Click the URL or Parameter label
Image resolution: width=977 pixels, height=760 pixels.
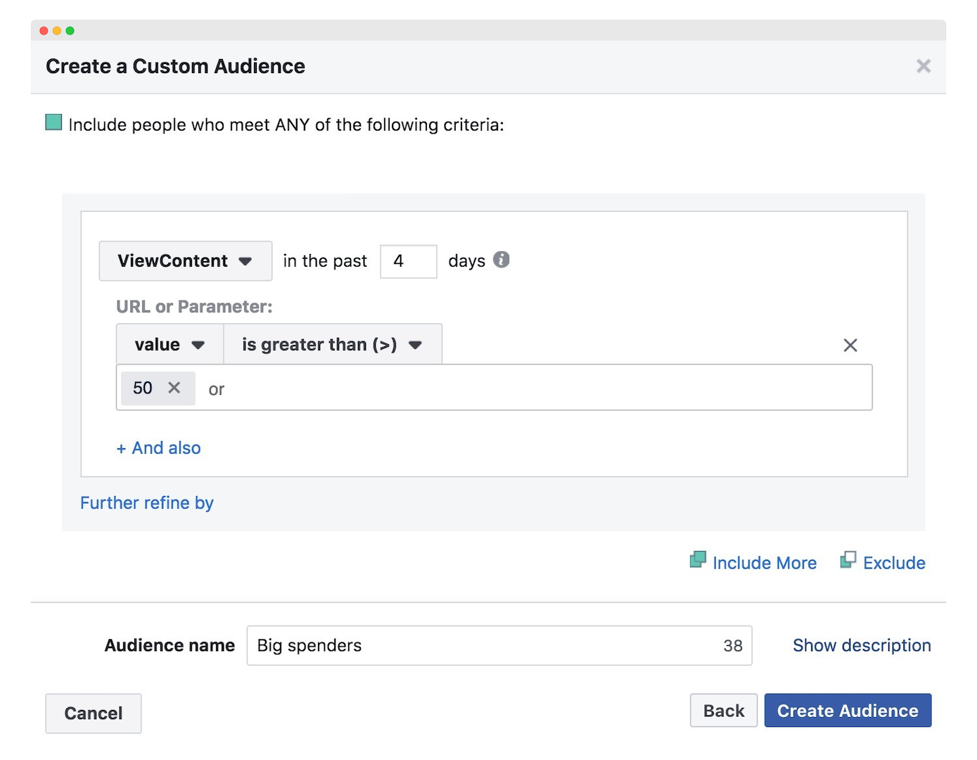click(194, 307)
